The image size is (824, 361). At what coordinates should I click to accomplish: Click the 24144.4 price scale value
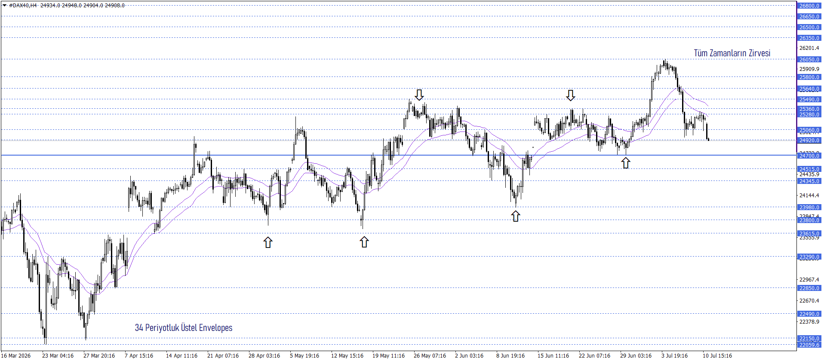[809, 196]
